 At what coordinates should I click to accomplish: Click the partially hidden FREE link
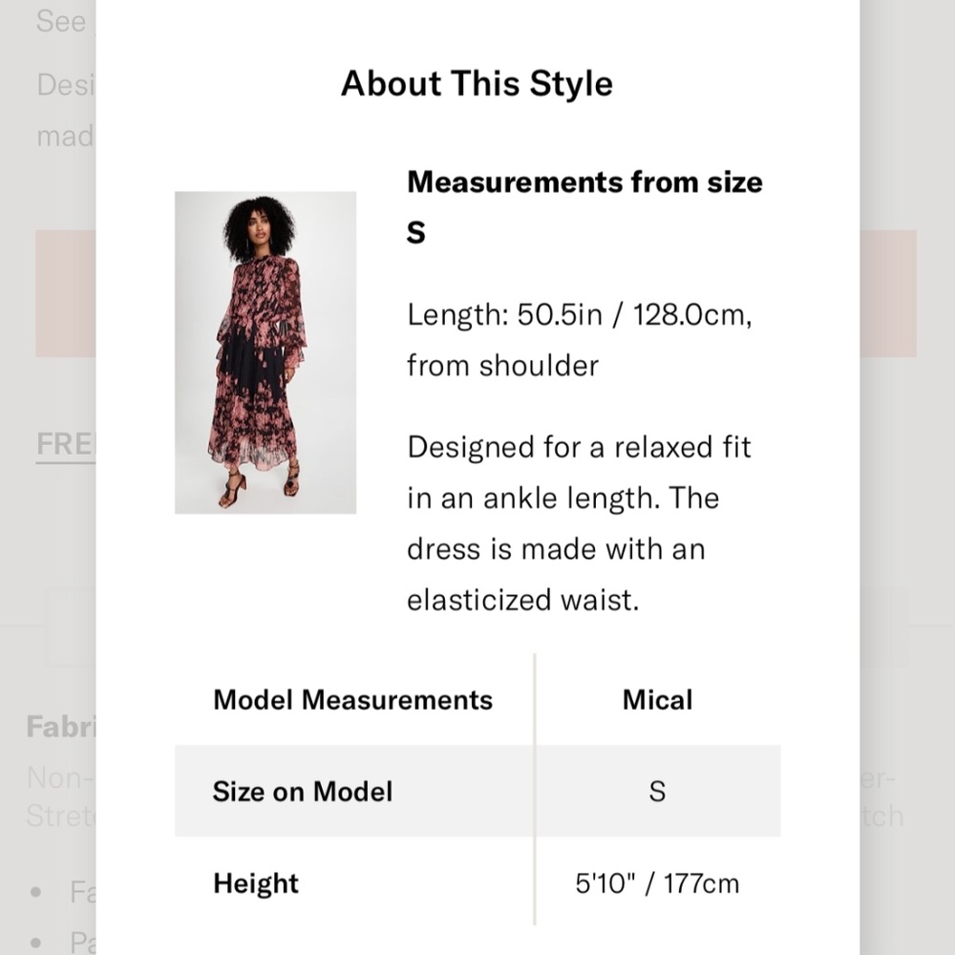[65, 444]
